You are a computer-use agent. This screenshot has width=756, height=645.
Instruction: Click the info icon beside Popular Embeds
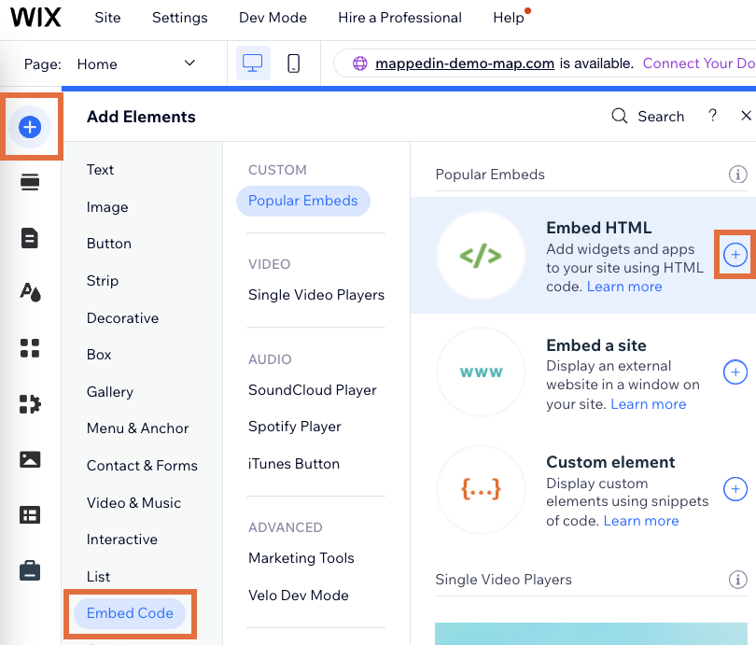tap(738, 174)
